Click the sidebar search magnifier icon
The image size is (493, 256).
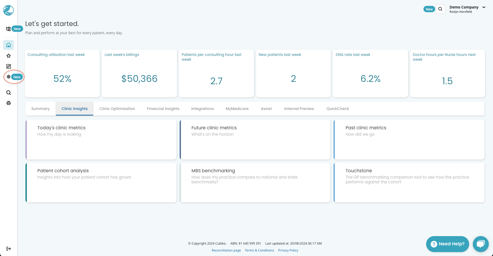click(x=8, y=92)
